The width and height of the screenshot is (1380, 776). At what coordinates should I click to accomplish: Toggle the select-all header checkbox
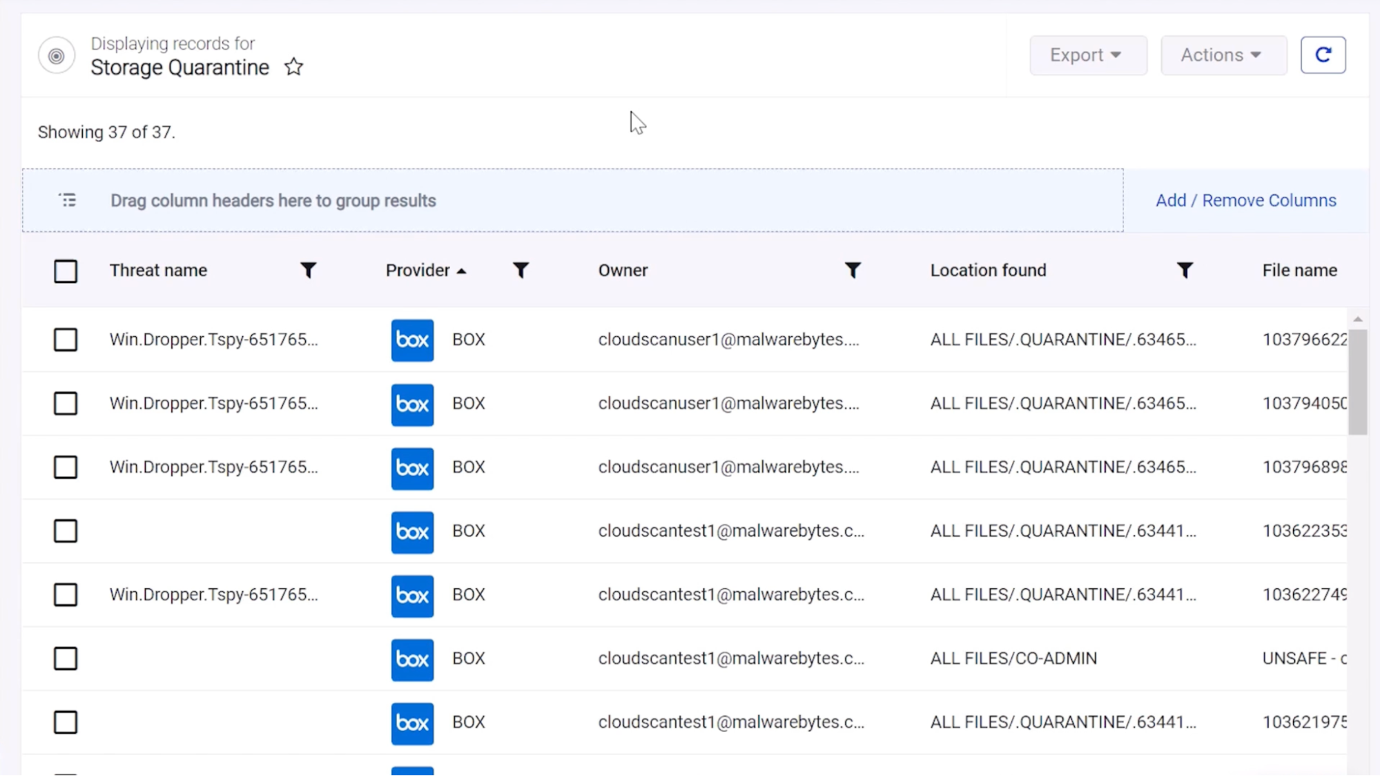click(66, 271)
